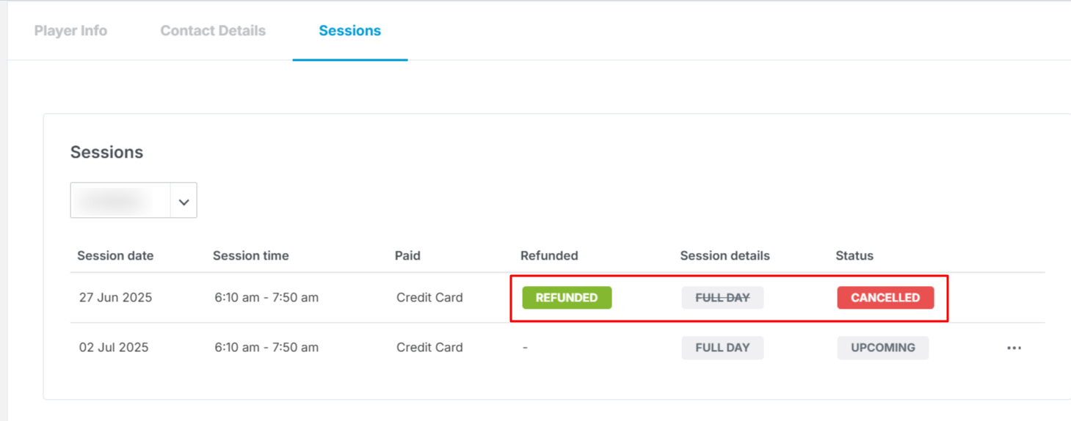Viewport: 1071px width, 421px height.
Task: Click the struck-through FULL DAY badge
Action: (x=722, y=298)
